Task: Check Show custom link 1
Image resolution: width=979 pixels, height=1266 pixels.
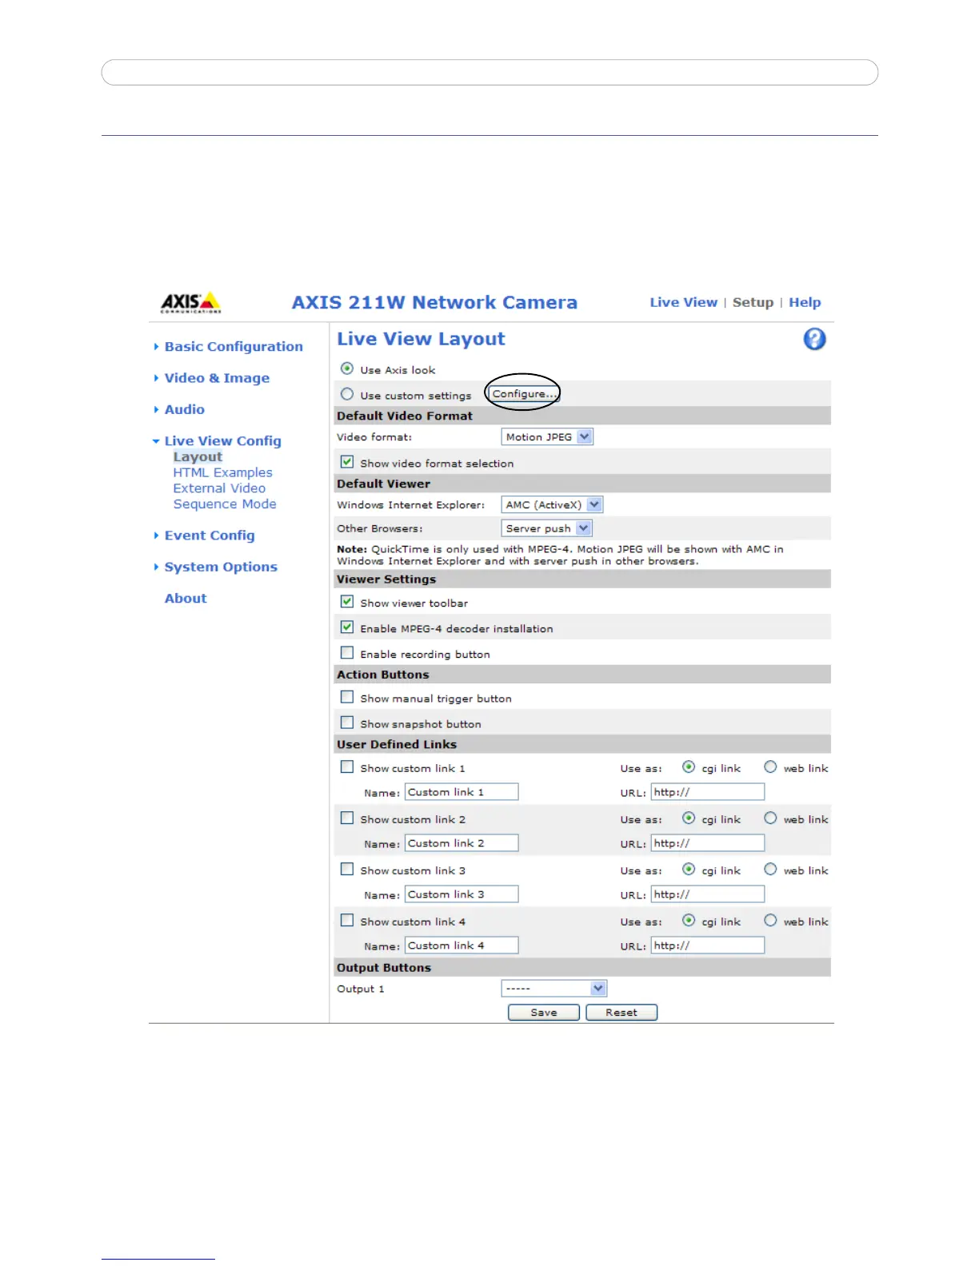Action: (347, 766)
